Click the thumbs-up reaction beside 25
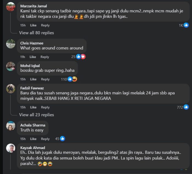The image size is (192, 174). [x=78, y=57]
